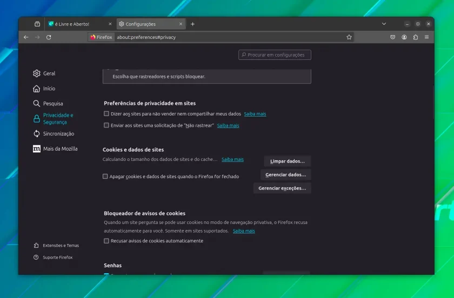
Task: Click the Procurar em configurações search field
Action: 275,55
